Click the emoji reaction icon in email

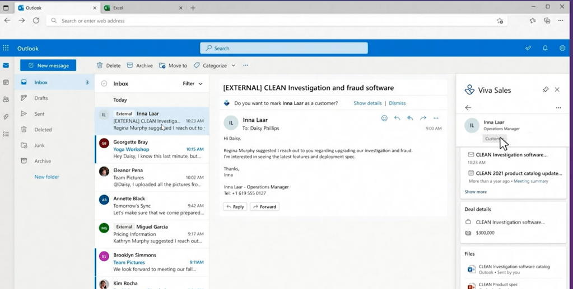(x=384, y=118)
